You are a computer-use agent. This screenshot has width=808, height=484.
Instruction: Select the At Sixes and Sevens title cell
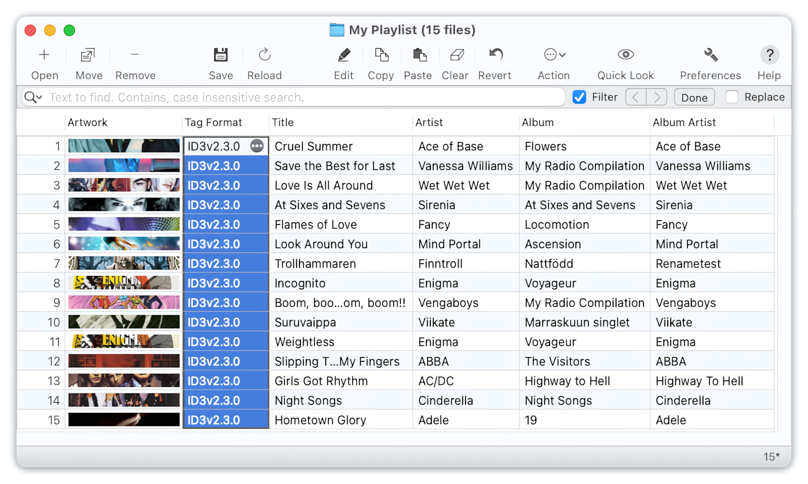pos(340,205)
